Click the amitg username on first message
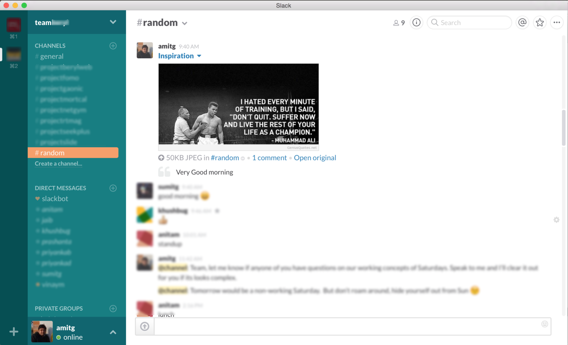568x345 pixels. tap(167, 46)
